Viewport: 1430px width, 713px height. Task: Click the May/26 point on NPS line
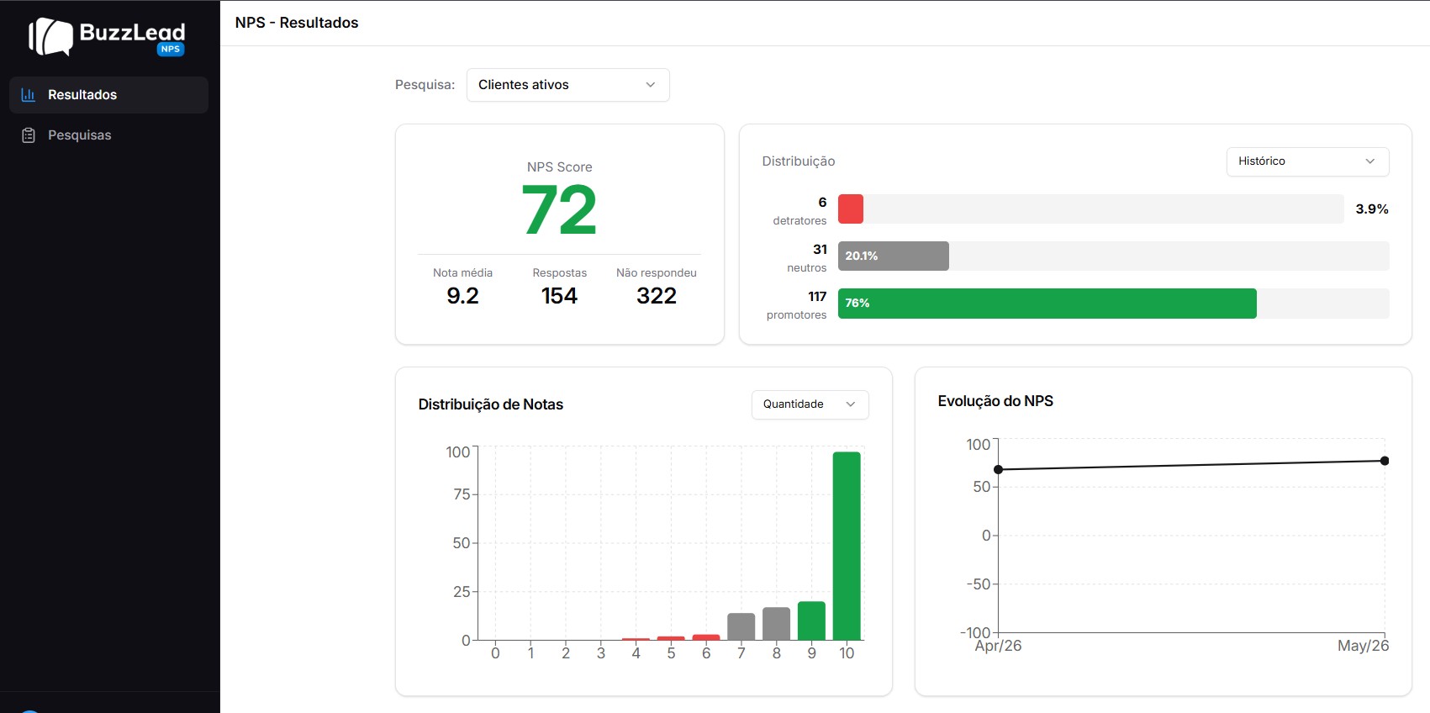point(1385,461)
